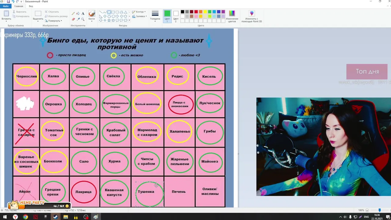Click the Вставить paste clipboard icon
The image size is (391, 220).
pyautogui.click(x=6, y=13)
